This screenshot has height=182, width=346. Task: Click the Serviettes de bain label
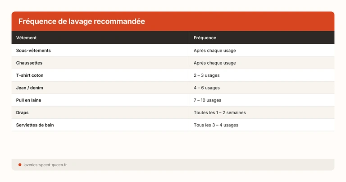click(35, 125)
